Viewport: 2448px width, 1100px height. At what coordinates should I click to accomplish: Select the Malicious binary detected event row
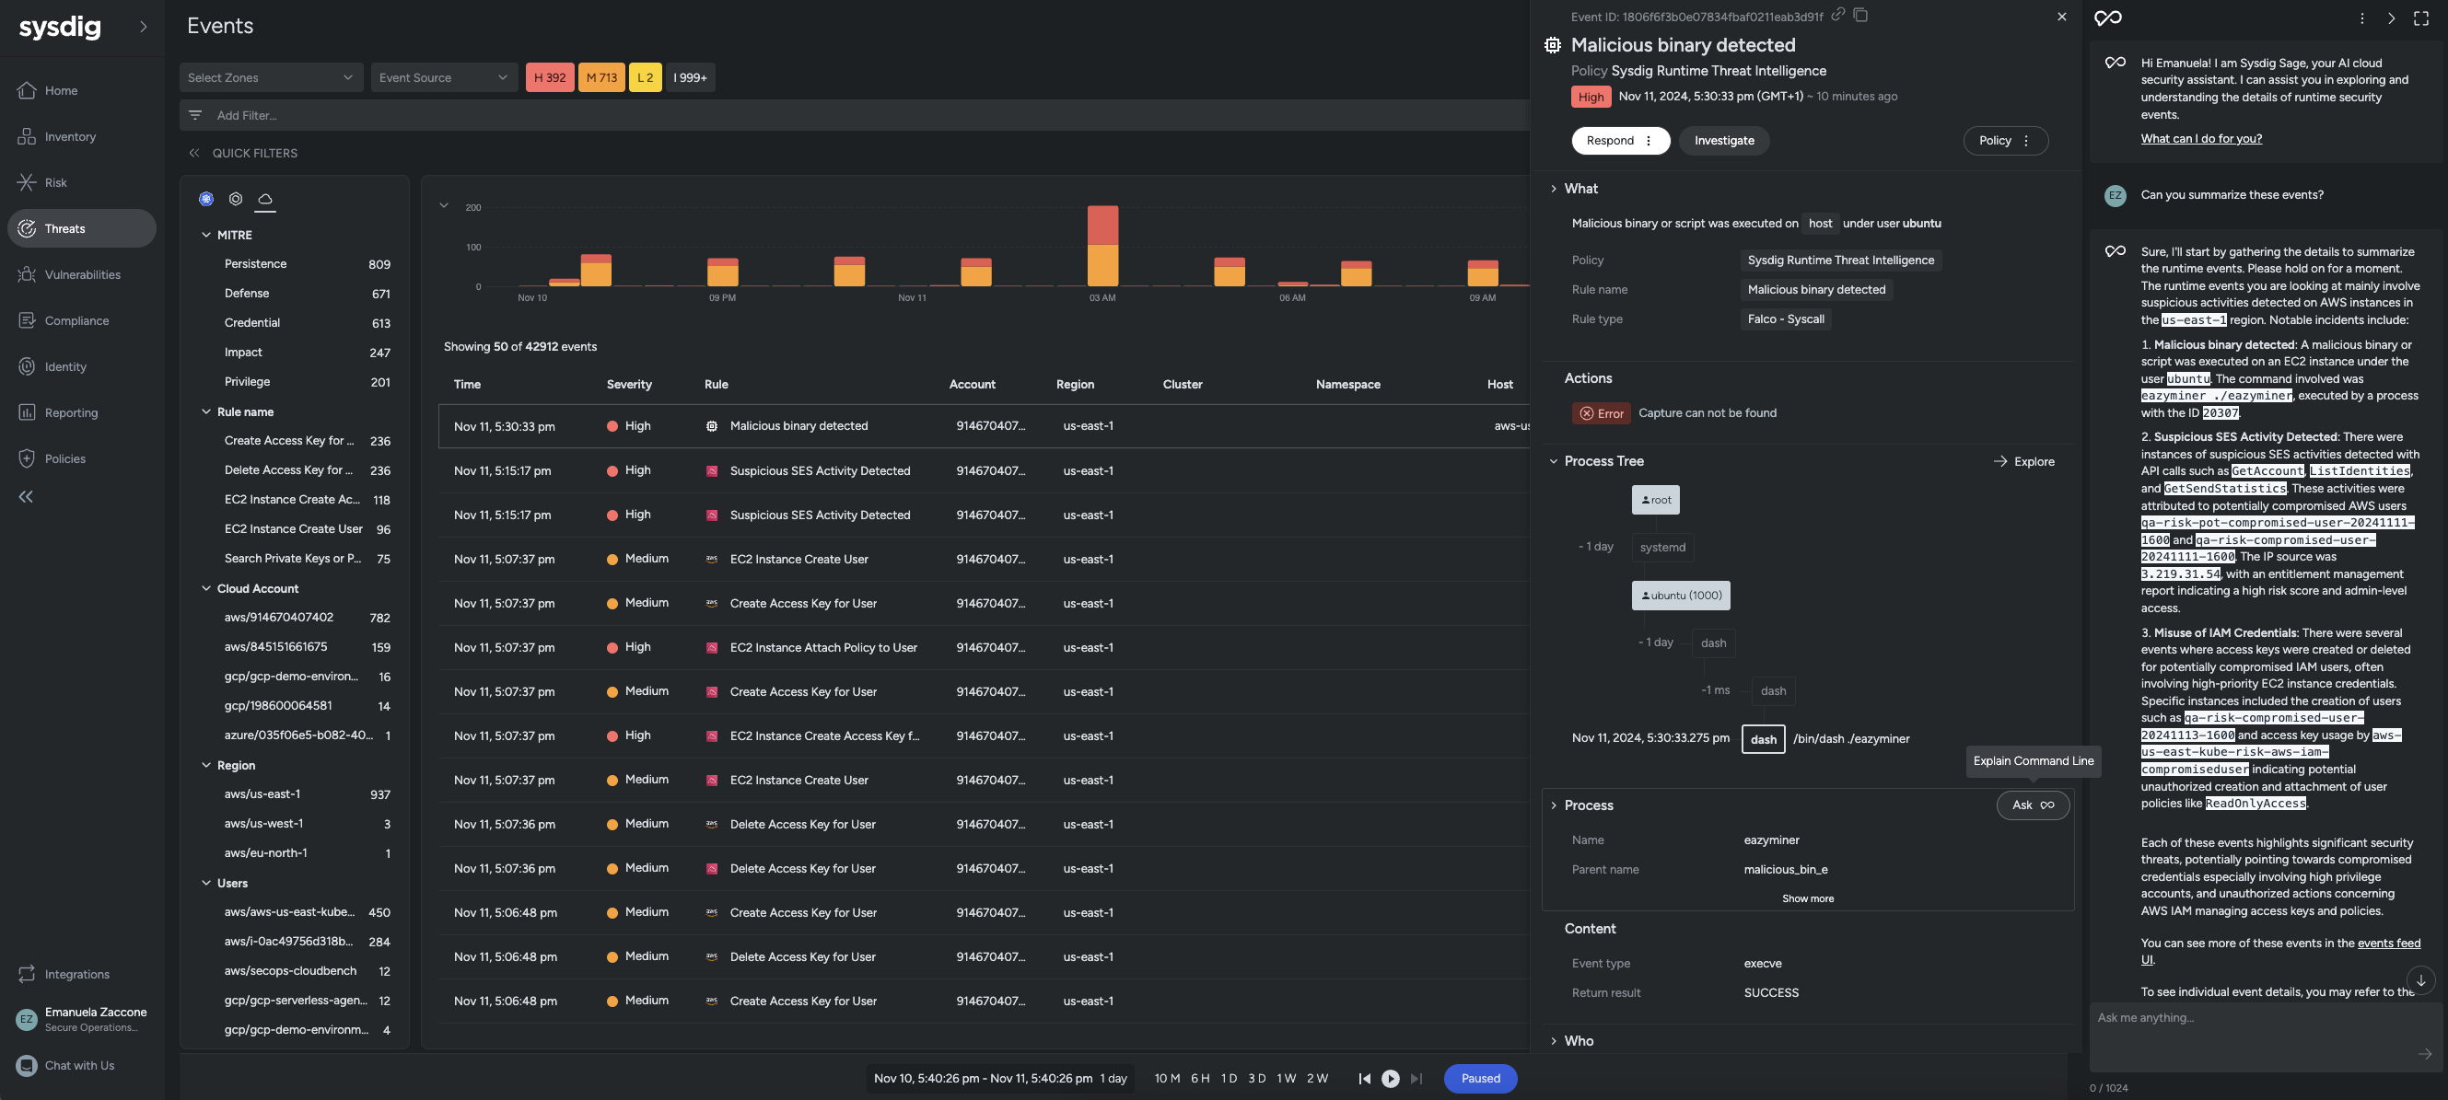(x=984, y=426)
